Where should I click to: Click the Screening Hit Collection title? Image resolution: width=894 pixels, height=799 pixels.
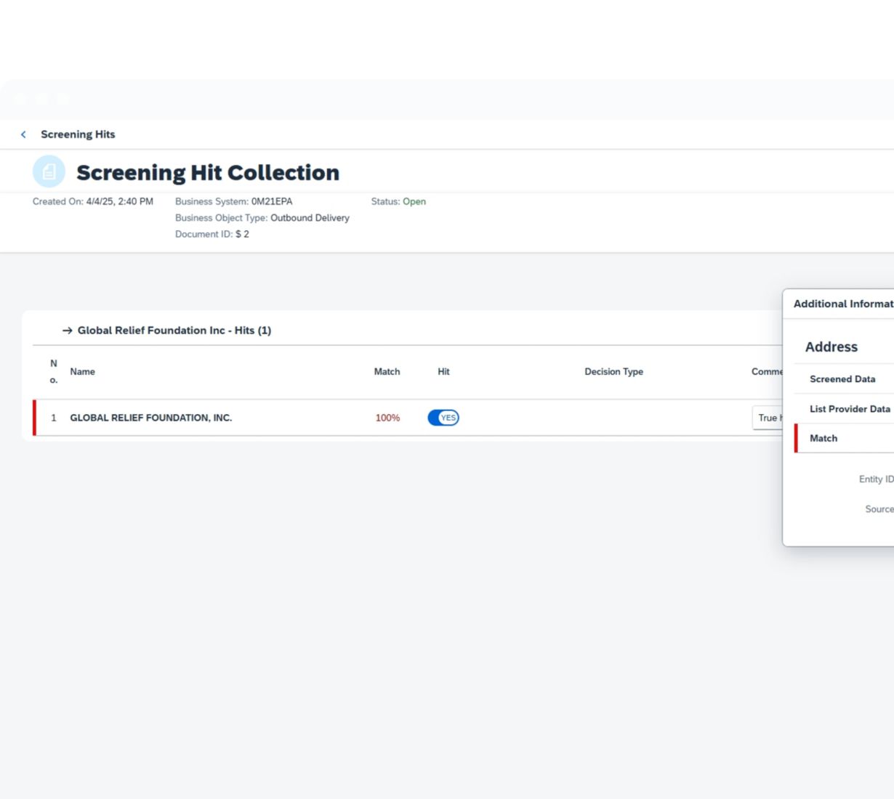tap(208, 173)
